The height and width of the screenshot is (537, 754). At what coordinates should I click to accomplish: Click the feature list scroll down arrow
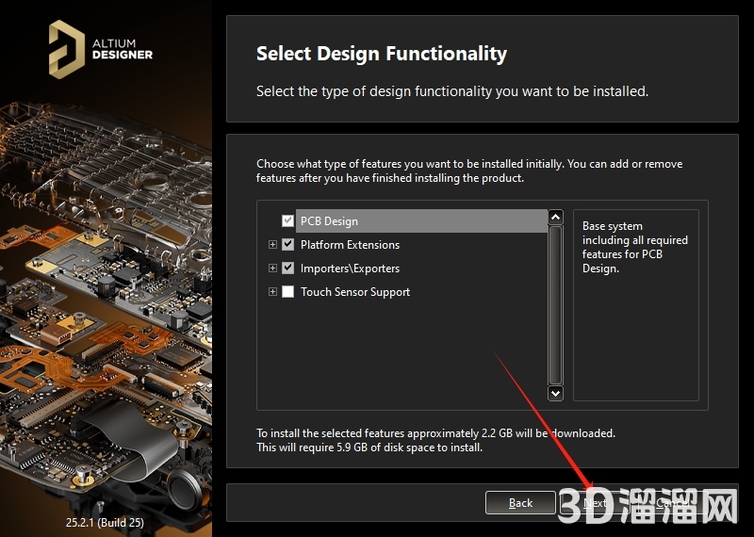tap(555, 393)
